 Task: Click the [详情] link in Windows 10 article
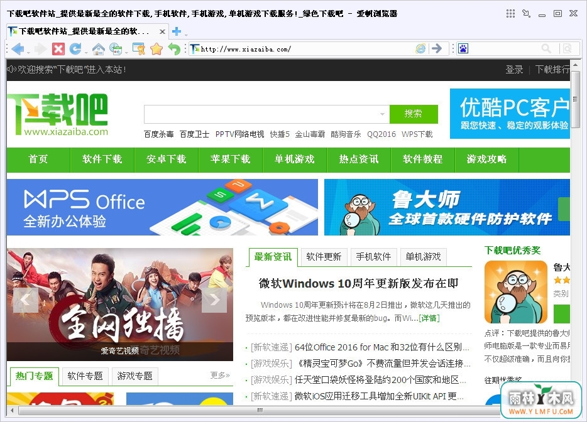429,318
